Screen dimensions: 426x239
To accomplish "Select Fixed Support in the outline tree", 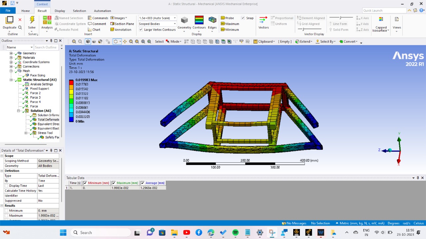I will [x=39, y=89].
